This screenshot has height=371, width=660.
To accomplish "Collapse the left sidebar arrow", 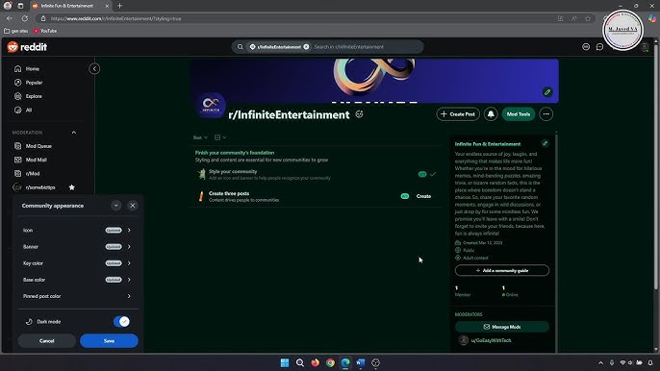I will click(x=94, y=68).
